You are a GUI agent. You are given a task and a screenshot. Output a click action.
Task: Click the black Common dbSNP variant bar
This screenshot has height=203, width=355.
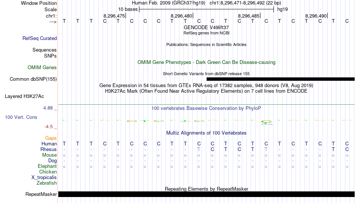click(281, 79)
